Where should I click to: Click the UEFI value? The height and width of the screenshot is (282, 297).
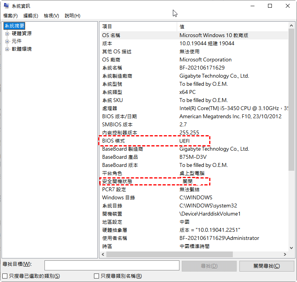click(x=184, y=141)
